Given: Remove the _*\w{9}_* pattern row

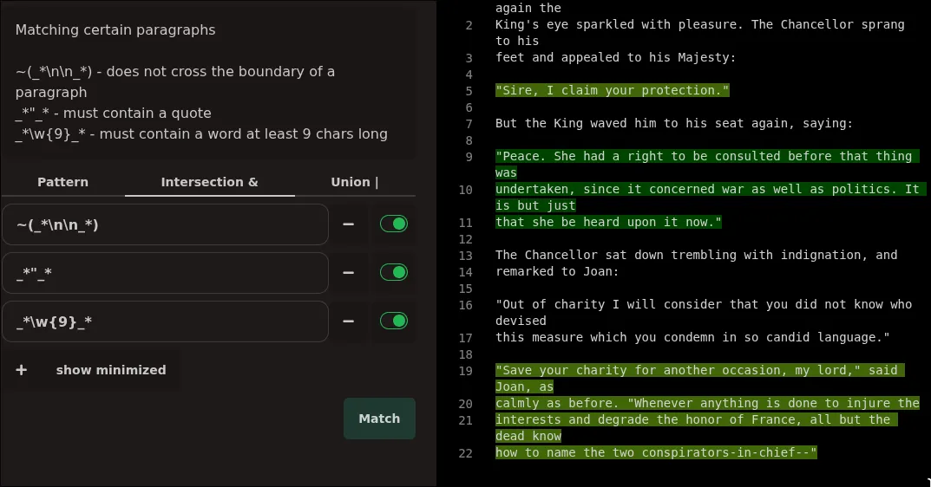Looking at the screenshot, I should pos(348,321).
